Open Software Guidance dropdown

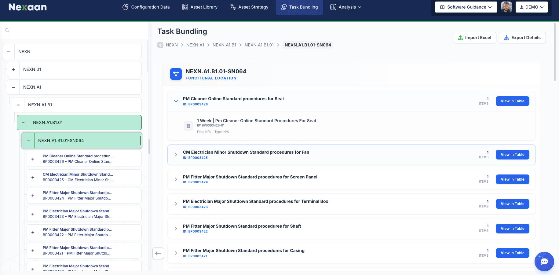[x=466, y=7]
